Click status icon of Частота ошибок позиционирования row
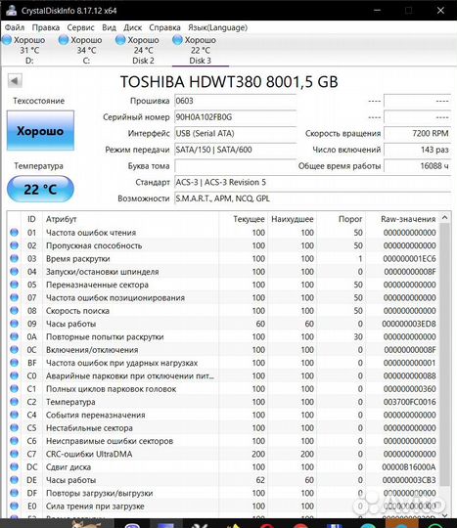 [x=14, y=297]
